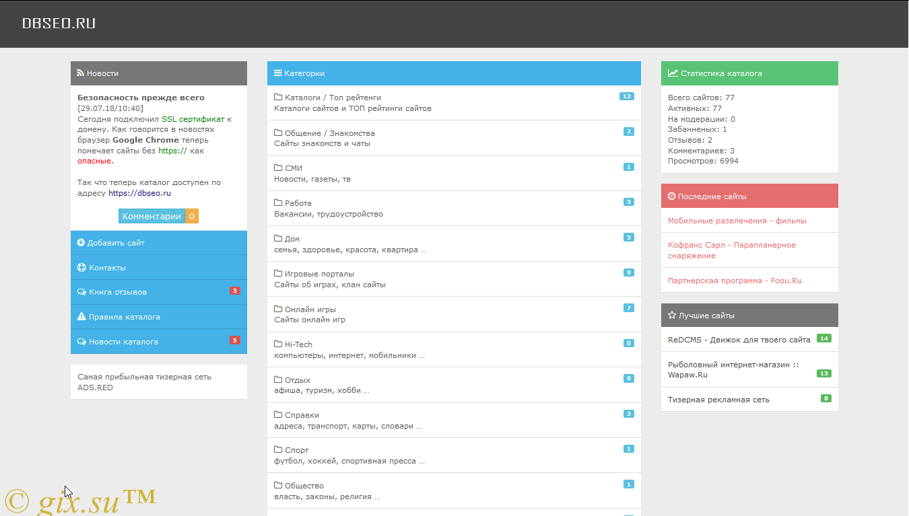Click folder icon of Дом category
This screenshot has width=909, height=516.
[x=278, y=239]
